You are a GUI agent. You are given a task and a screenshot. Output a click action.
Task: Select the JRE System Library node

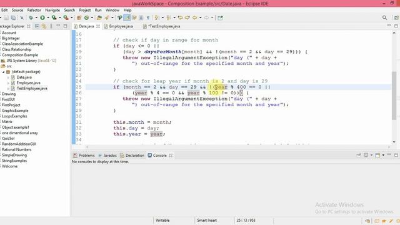(29, 61)
